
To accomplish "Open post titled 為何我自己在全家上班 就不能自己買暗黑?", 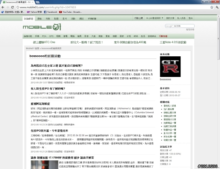I will (57, 66).
